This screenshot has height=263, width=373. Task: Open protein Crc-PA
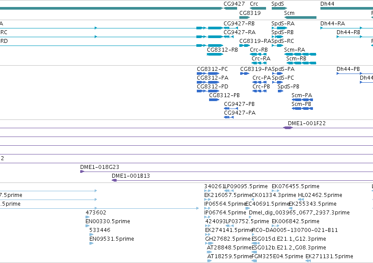click(x=262, y=78)
